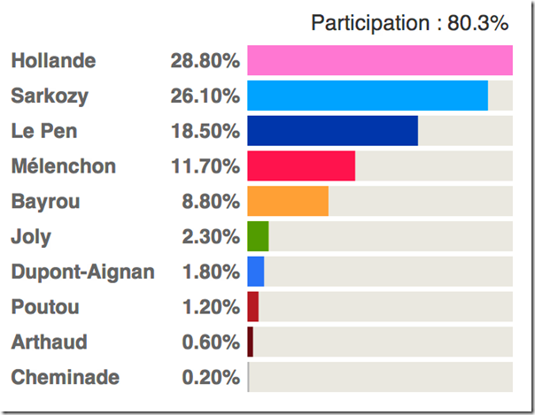Click the light blue Sarkozy bar
Image resolution: width=535 pixels, height=415 pixels.
click(367, 96)
